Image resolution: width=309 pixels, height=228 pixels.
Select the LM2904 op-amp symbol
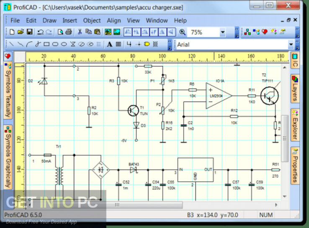point(219,96)
